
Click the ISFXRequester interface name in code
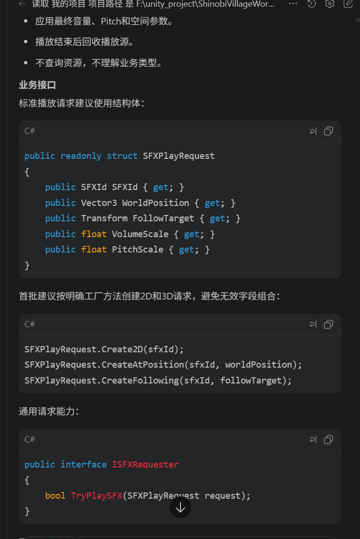click(x=145, y=465)
